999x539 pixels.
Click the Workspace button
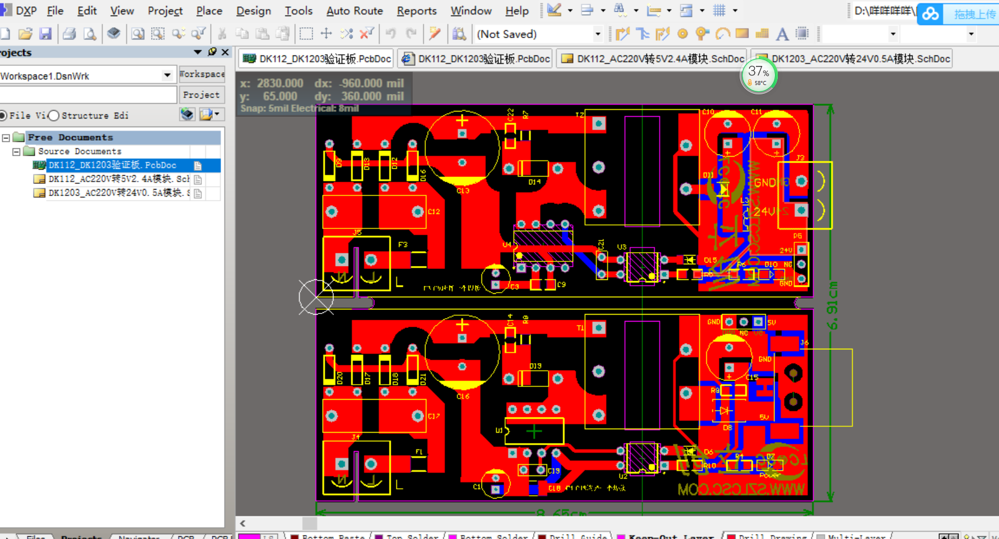pos(201,74)
